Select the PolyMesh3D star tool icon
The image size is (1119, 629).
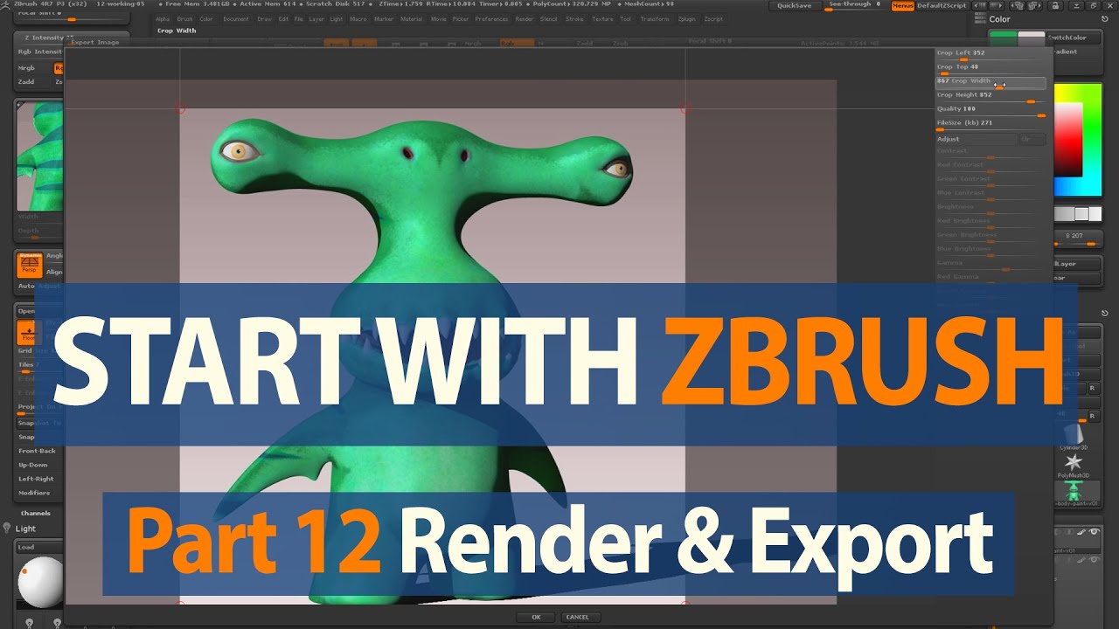pos(1073,462)
